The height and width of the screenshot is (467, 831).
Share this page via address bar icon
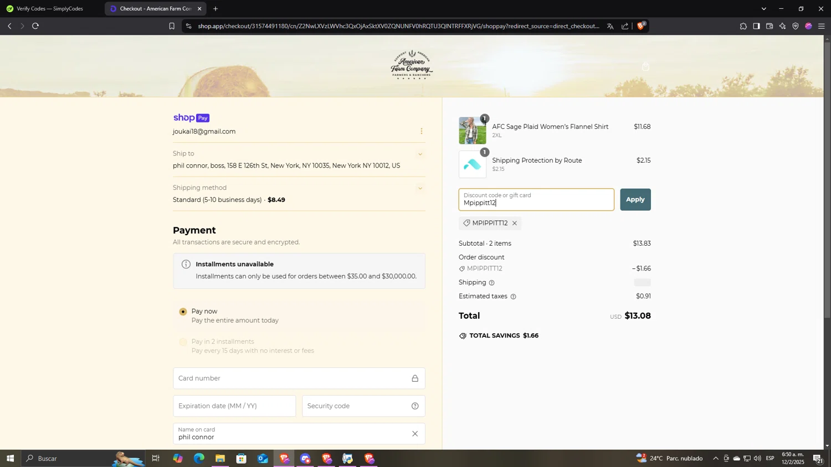[625, 26]
